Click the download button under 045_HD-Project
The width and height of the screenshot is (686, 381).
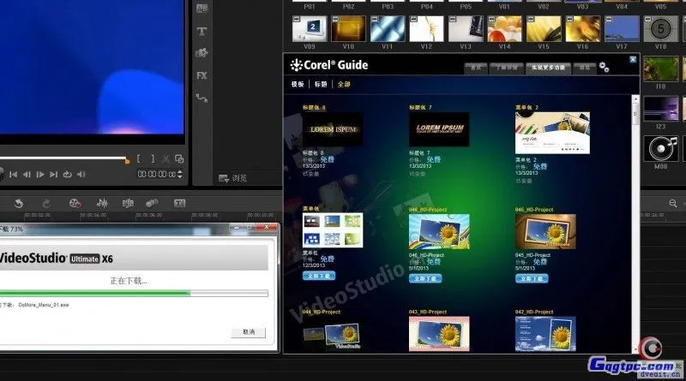(x=532, y=278)
